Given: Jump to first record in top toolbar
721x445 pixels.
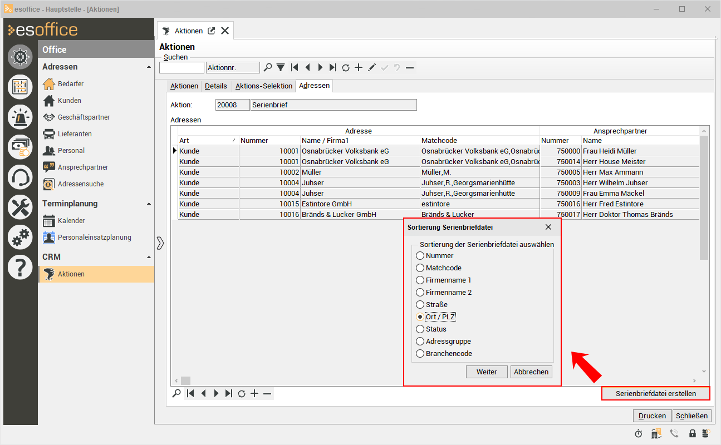Looking at the screenshot, I should [x=295, y=67].
